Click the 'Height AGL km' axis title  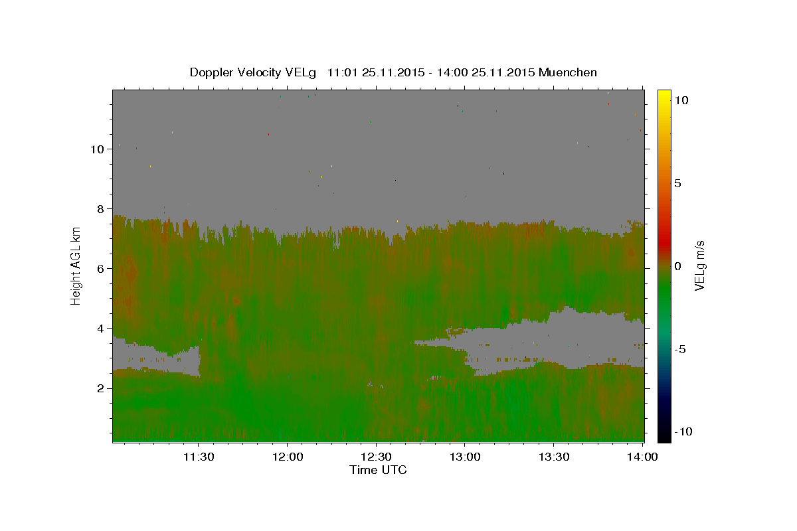click(x=76, y=265)
